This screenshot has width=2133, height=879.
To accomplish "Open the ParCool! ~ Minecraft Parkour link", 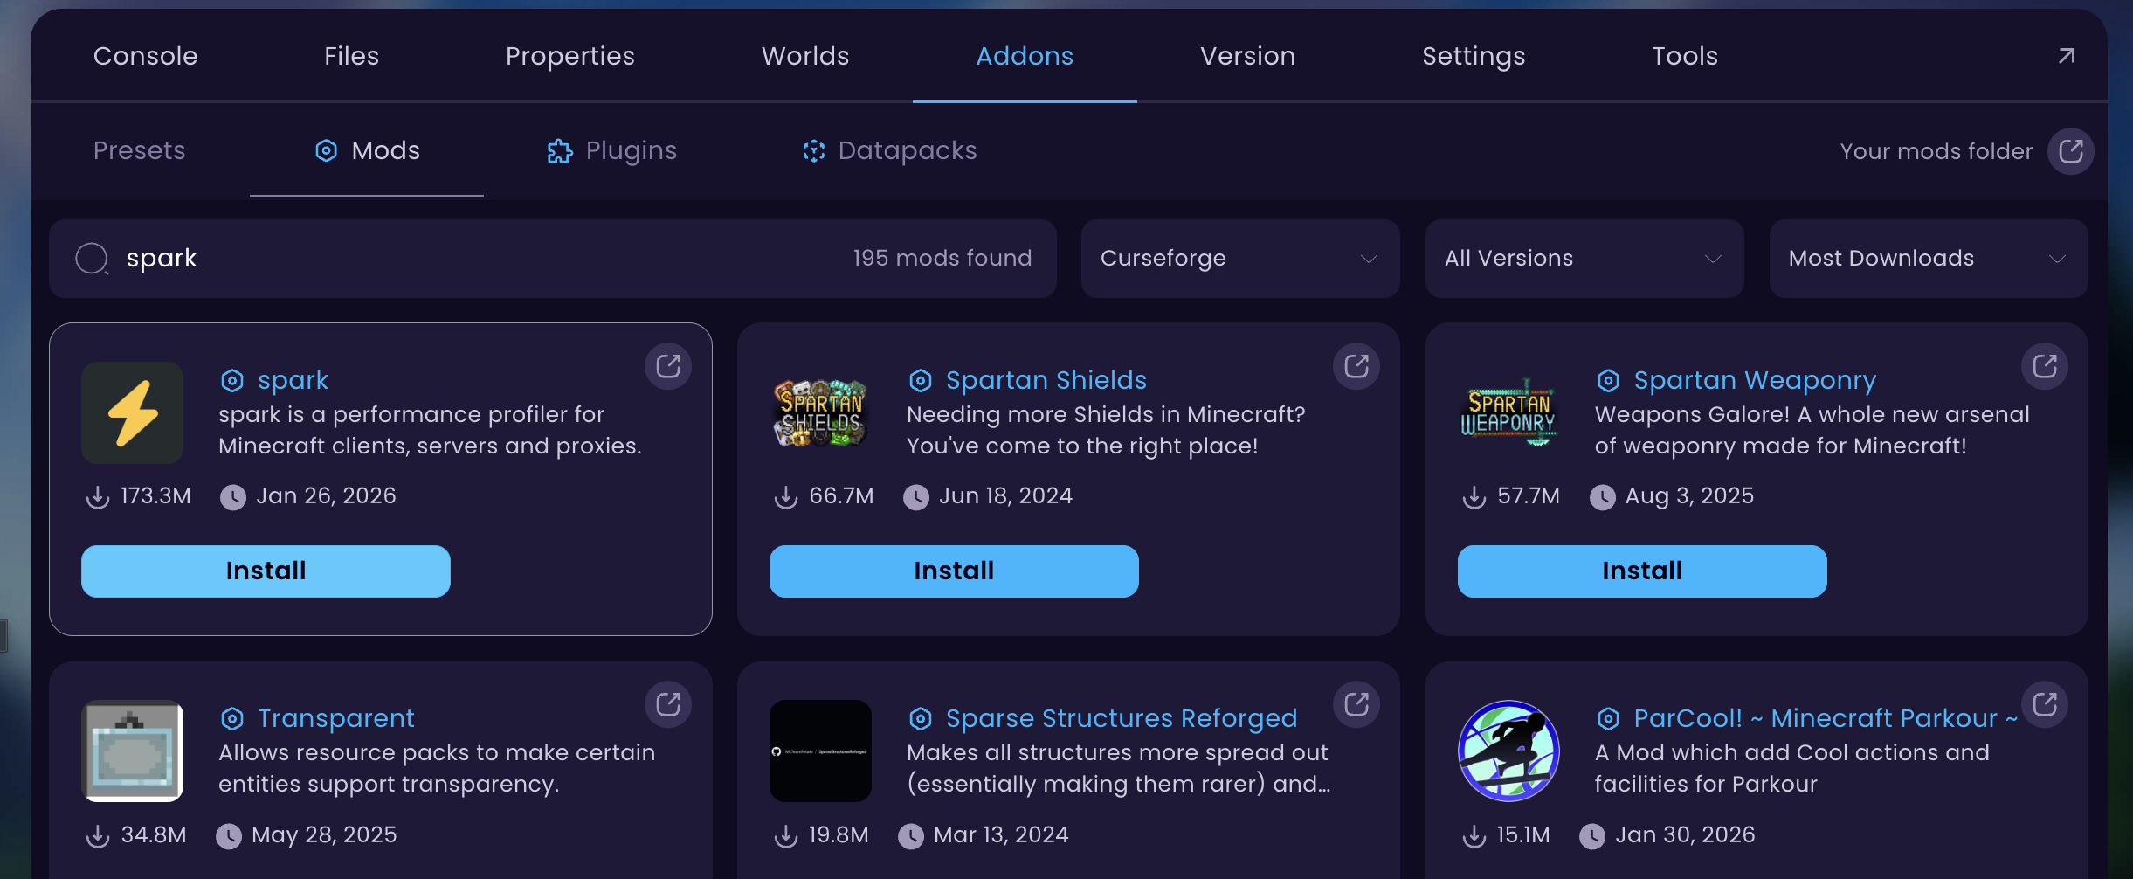I will pyautogui.click(x=1826, y=718).
